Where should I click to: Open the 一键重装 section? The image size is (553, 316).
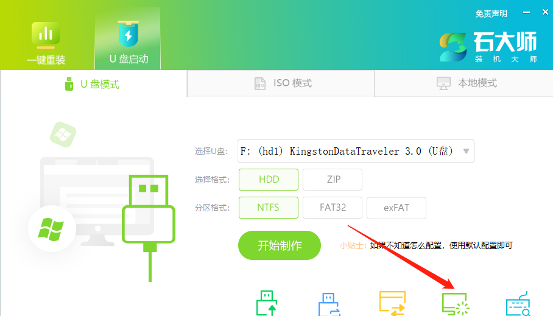click(46, 43)
